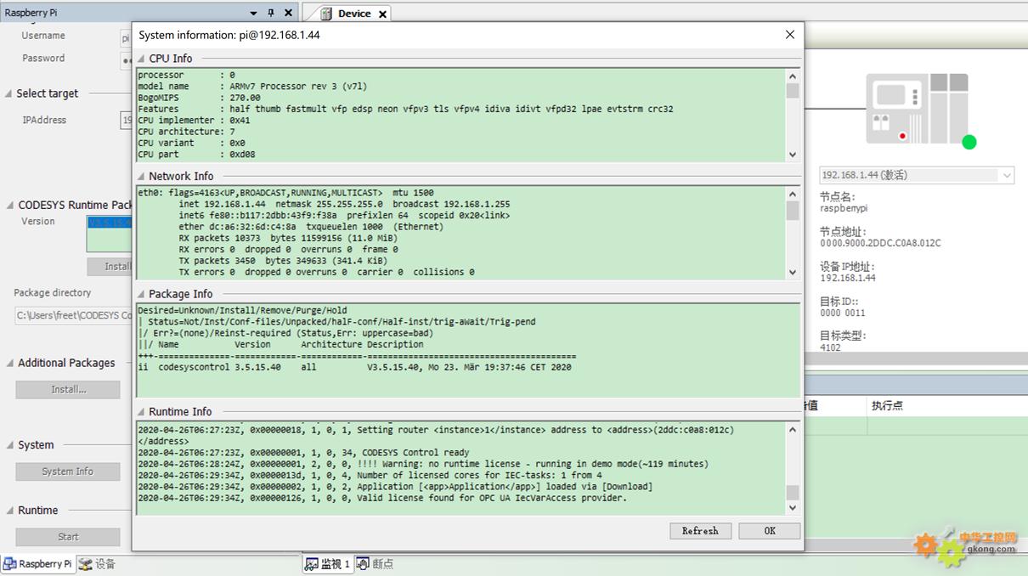The image size is (1028, 576).
Task: Open the 断点 tab
Action: coord(375,563)
